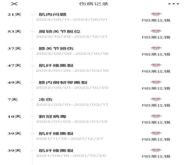The image size is (188, 165).
Task: Tap RB Leipzig logo beside 肌肉问题 entry
Action: [x=156, y=14]
